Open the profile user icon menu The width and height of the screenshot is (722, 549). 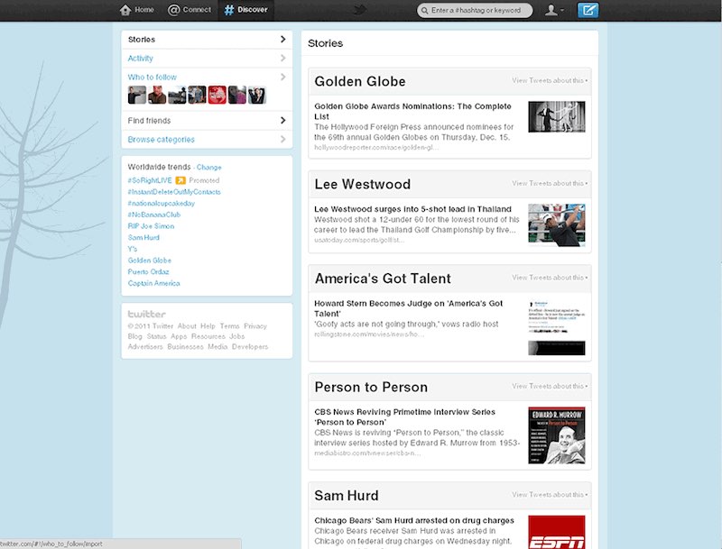point(554,10)
